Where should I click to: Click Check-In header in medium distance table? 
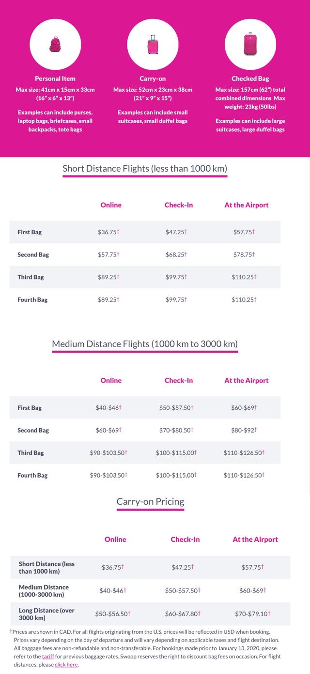179,381
